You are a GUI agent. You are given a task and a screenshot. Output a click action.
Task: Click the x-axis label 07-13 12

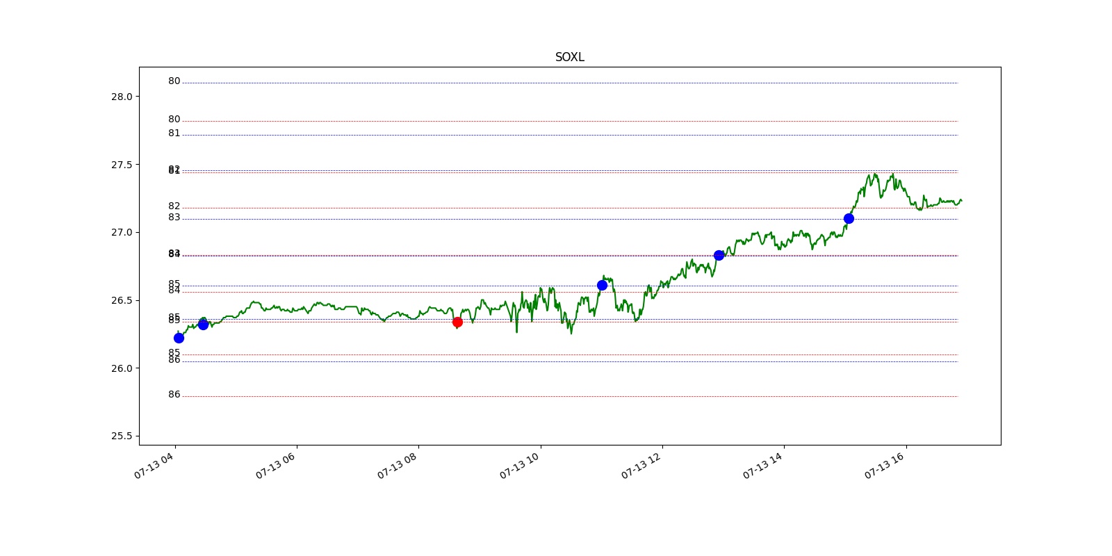tap(641, 466)
